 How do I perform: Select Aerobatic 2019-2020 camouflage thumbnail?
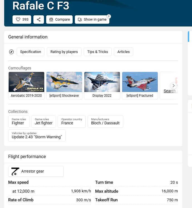pyautogui.click(x=26, y=86)
